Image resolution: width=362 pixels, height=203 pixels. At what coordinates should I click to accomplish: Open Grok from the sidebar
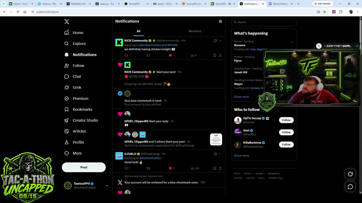73,87
